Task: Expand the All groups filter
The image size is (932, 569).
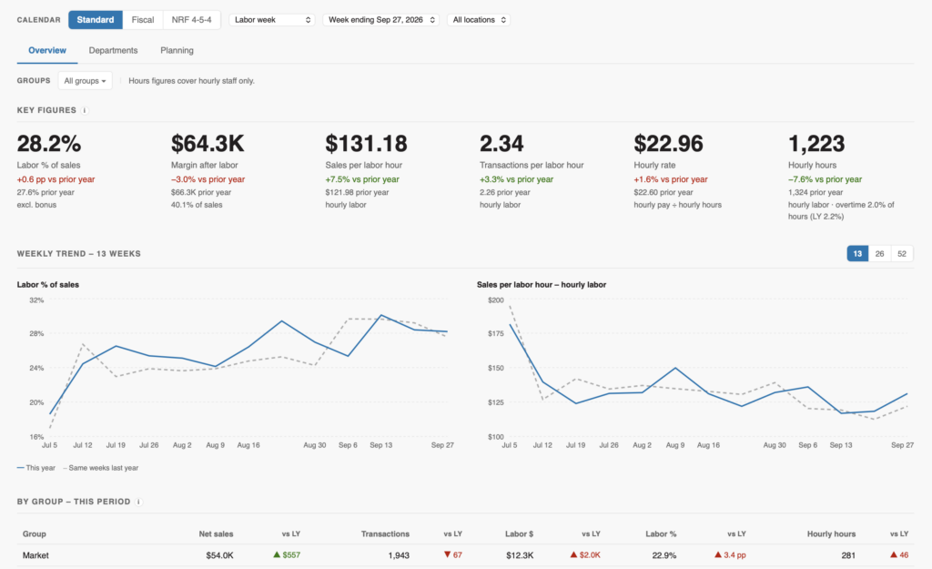Action: 85,81
